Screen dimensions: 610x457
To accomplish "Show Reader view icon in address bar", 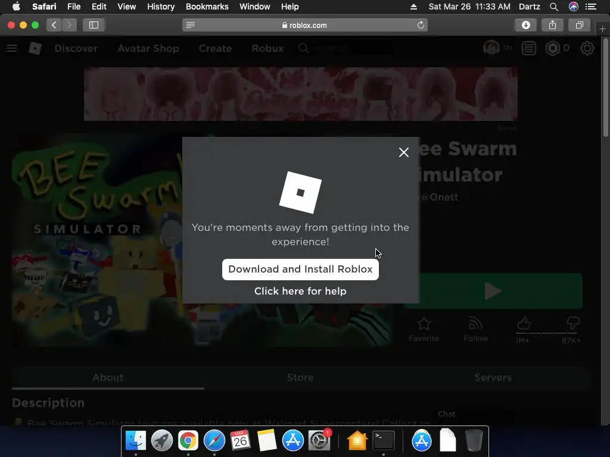I will click(191, 25).
